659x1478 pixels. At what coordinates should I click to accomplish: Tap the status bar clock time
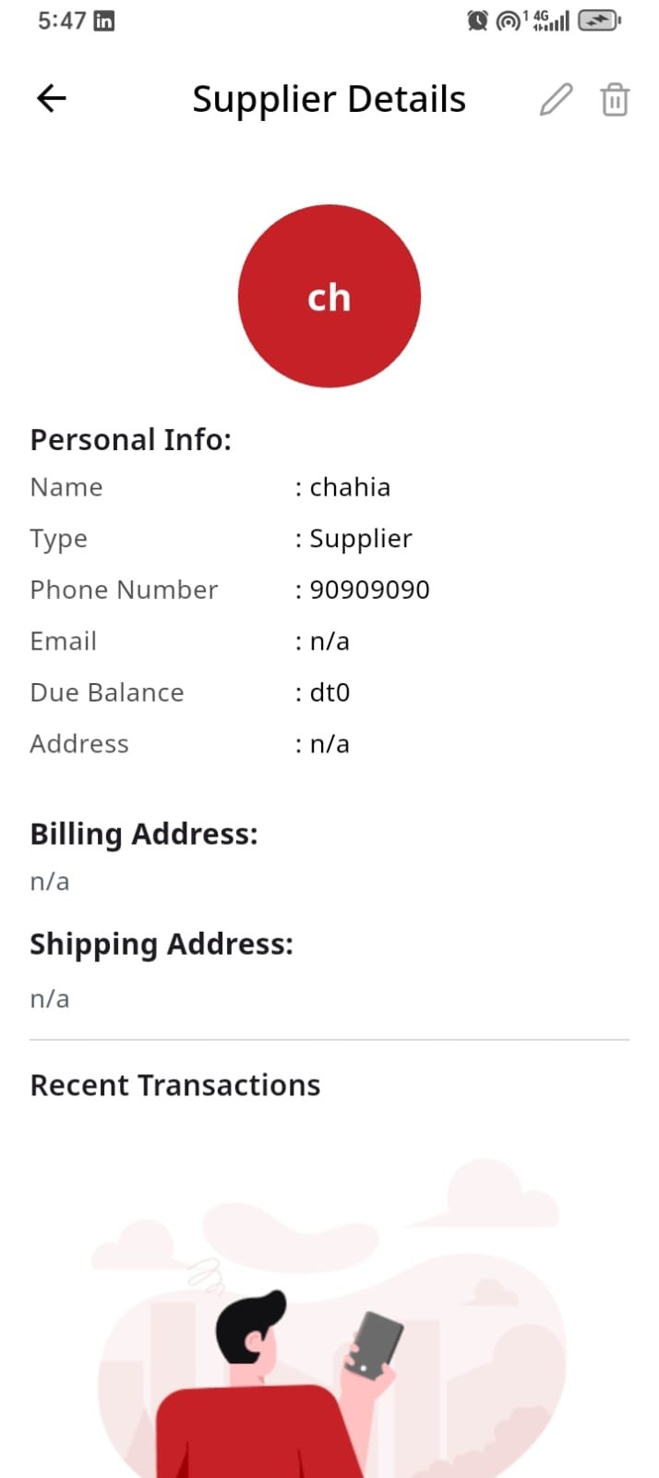pyautogui.click(x=62, y=20)
